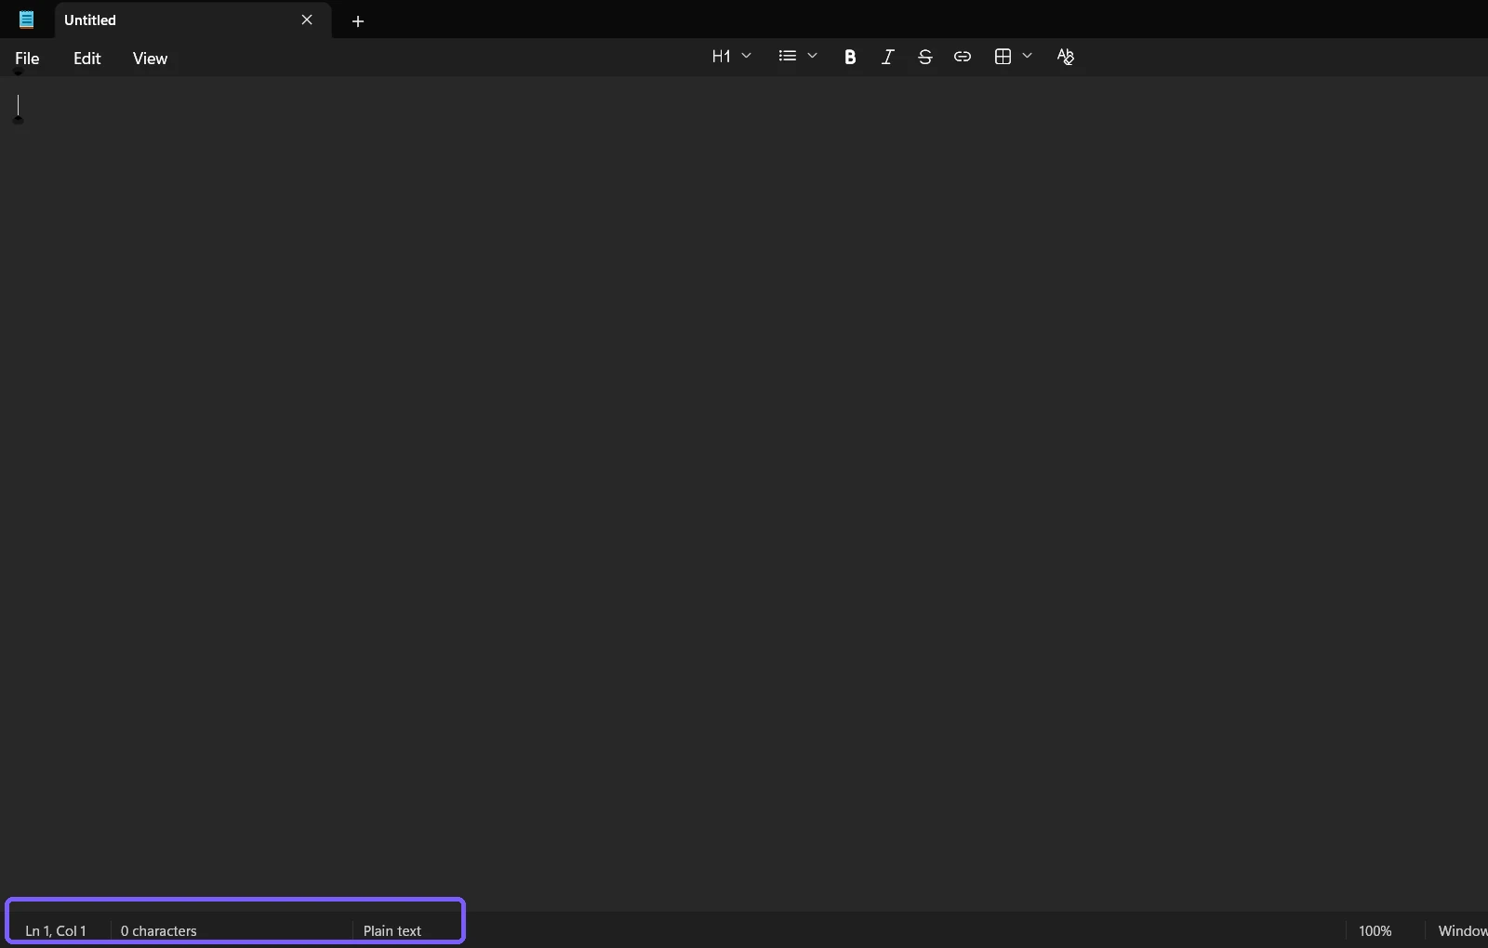
Task: Toggle bold formatting
Action: tap(850, 57)
